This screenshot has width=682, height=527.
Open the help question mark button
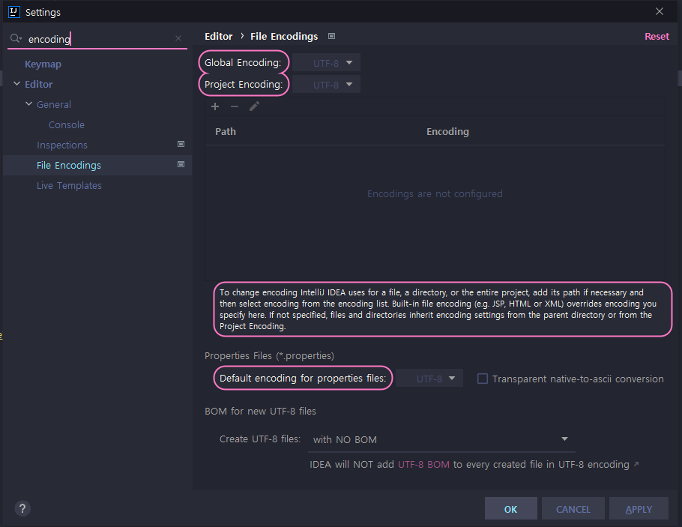[22, 508]
